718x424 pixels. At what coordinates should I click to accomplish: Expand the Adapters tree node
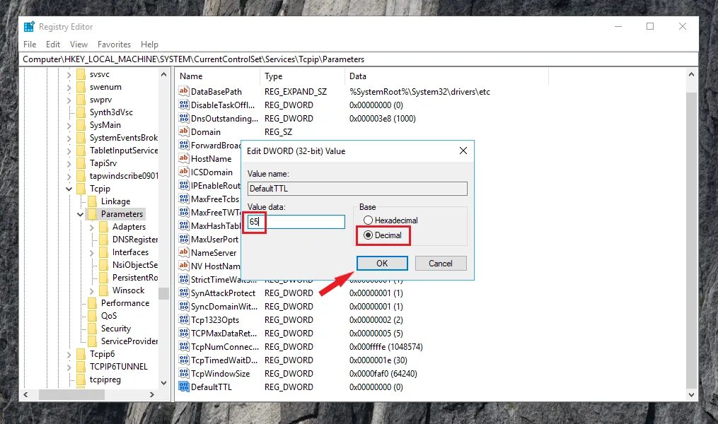pyautogui.click(x=91, y=227)
